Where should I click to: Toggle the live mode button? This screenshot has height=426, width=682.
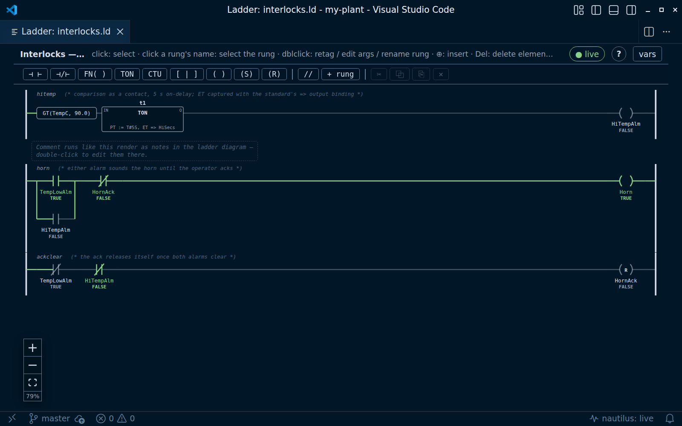pyautogui.click(x=587, y=54)
